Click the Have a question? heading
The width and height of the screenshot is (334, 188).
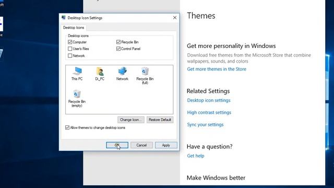[x=210, y=146]
